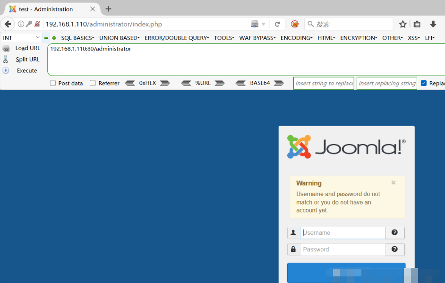This screenshot has width=445, height=283.
Task: Click the browser search box
Action: [349, 24]
